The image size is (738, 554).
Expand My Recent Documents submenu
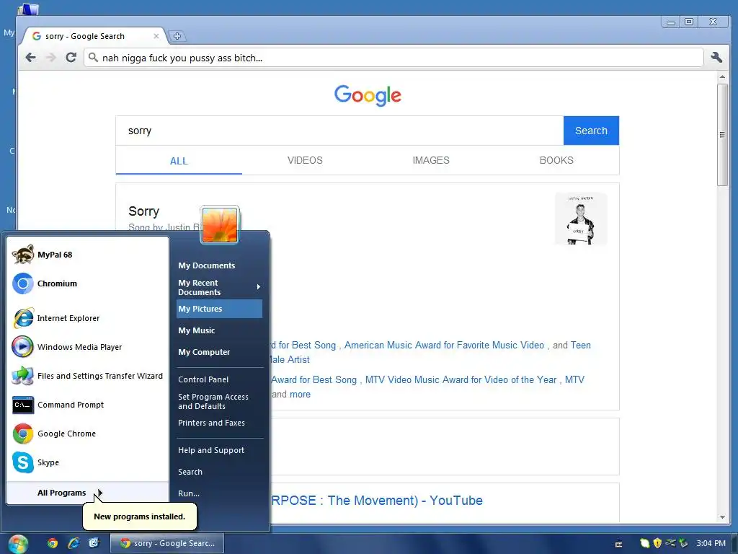219,287
